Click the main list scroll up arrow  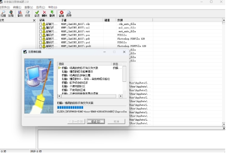(224, 20)
